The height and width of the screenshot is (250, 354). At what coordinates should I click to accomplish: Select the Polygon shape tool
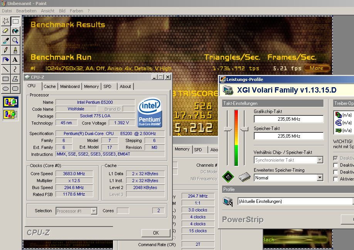coord(15,79)
